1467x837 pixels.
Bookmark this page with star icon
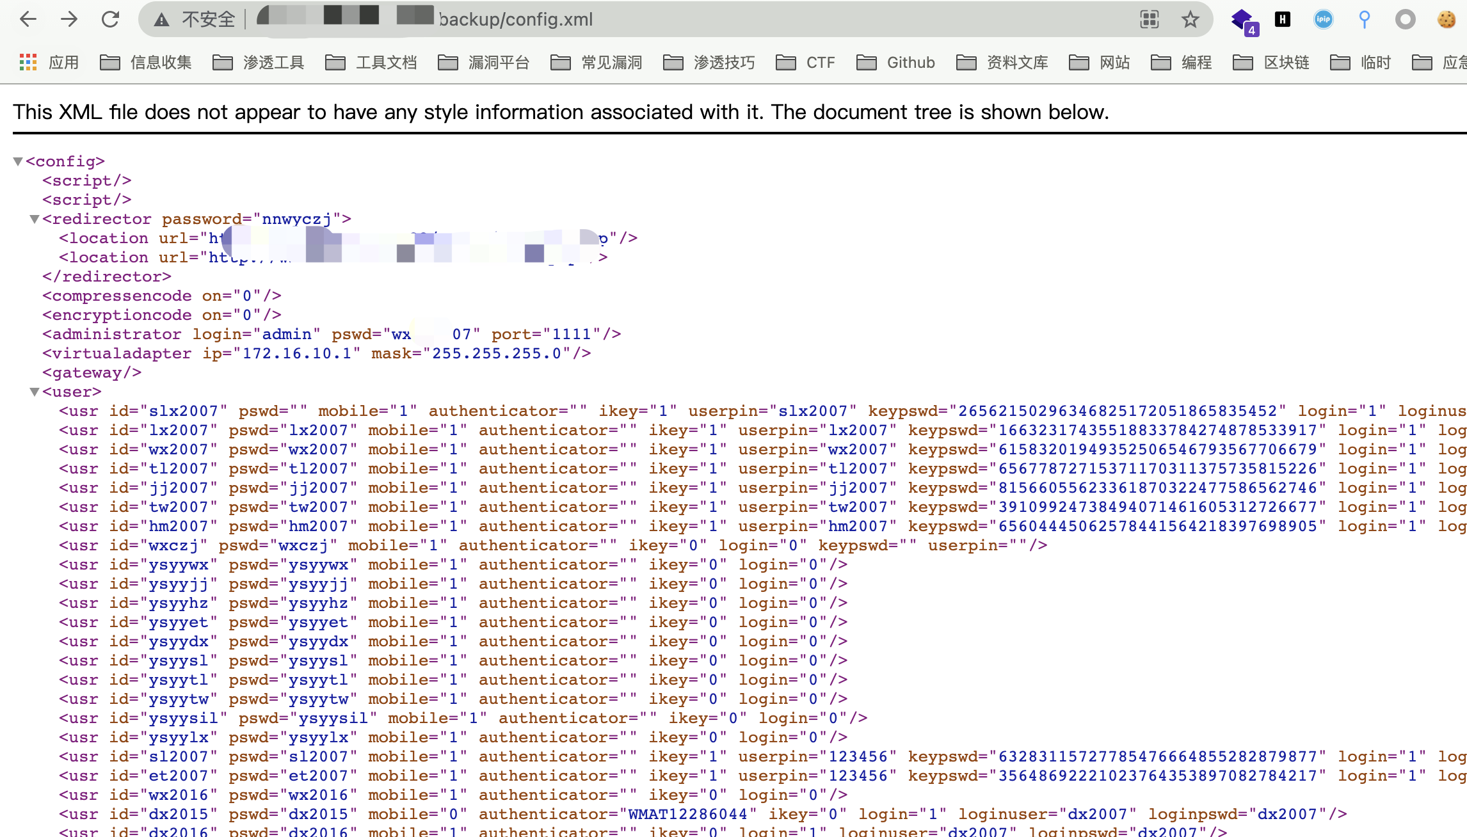click(x=1190, y=19)
